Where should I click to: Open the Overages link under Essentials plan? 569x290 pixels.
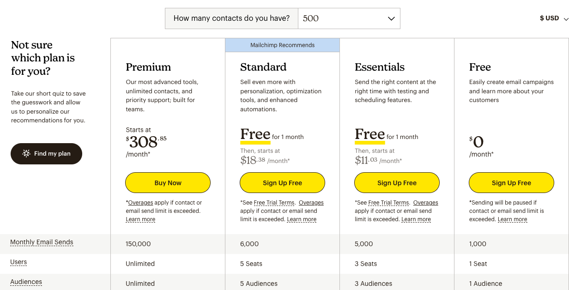(x=425, y=203)
